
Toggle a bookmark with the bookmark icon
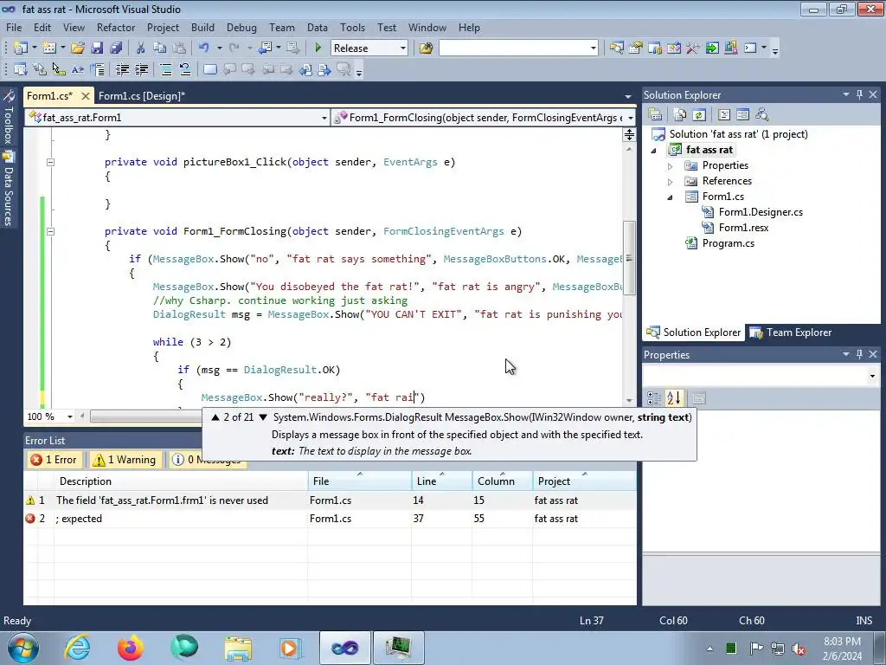209,69
